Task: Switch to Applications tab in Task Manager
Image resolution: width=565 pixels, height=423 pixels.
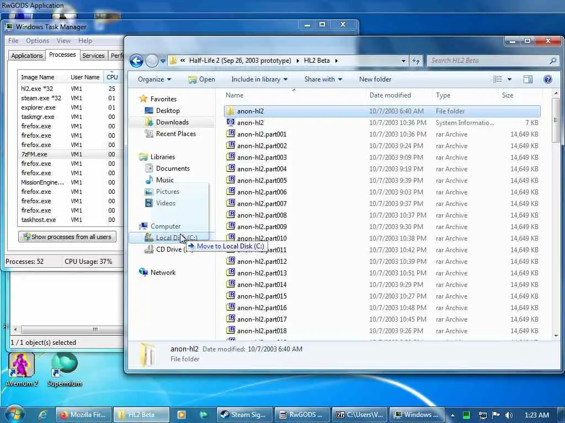Action: pyautogui.click(x=26, y=56)
